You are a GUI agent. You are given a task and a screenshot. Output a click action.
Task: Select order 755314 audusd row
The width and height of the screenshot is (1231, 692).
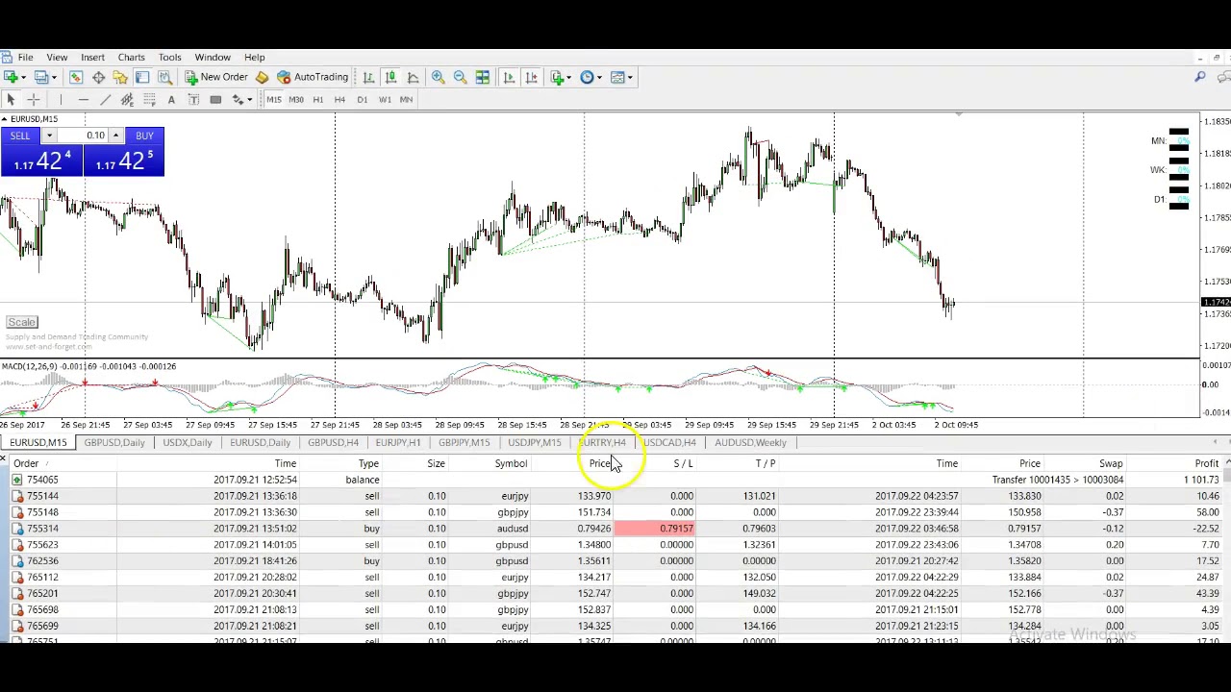pos(615,529)
